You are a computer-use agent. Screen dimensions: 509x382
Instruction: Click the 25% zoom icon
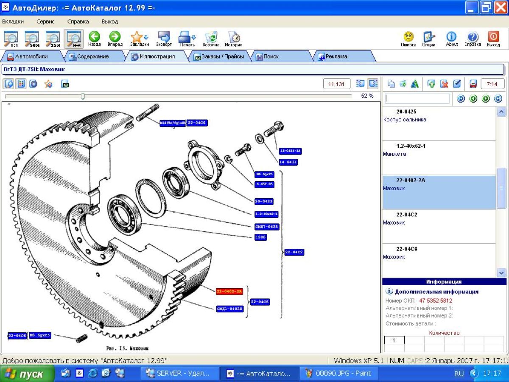coord(53,39)
